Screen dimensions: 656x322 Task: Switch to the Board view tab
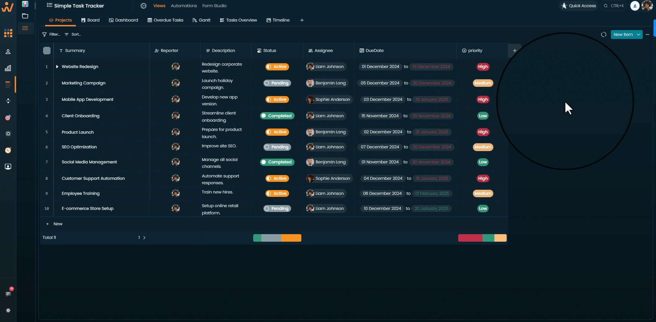pyautogui.click(x=91, y=20)
